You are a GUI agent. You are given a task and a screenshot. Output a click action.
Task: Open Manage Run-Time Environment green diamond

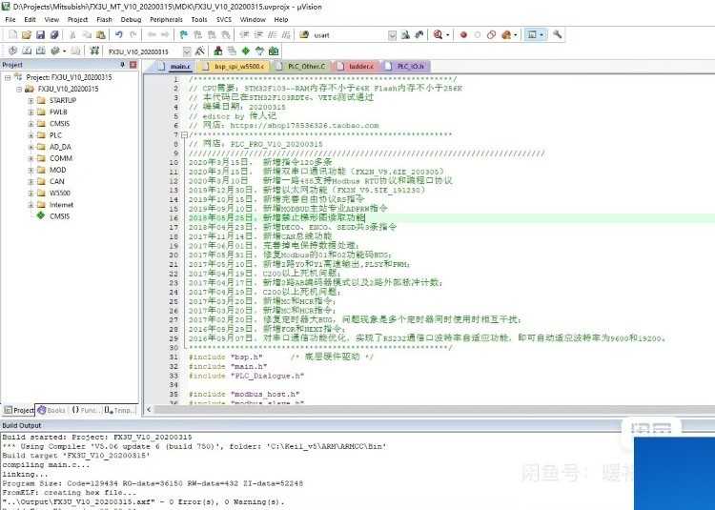point(246,51)
